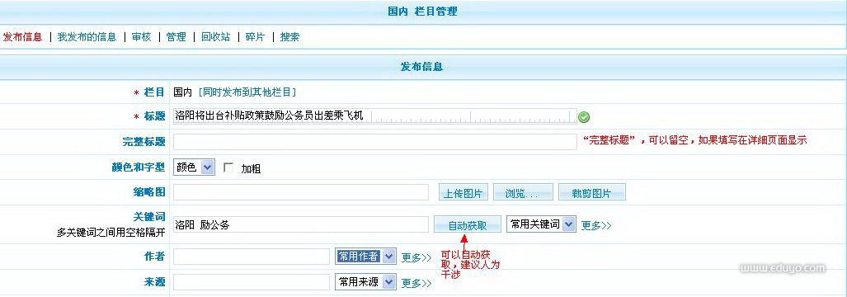This screenshot has width=847, height=297.
Task: Switch to 发布信息 tab
Action: click(22, 37)
